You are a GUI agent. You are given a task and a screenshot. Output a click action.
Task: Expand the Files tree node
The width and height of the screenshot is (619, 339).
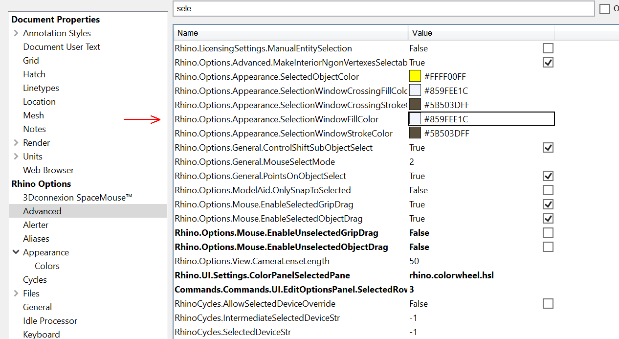(16, 294)
